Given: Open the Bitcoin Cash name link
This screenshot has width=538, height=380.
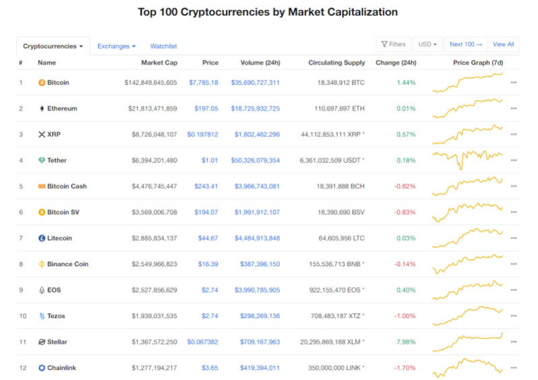Looking at the screenshot, I should click(67, 187).
